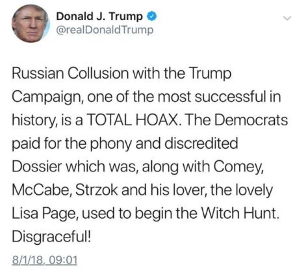The height and width of the screenshot is (274, 295).
Task: Click the word phony in the tweet
Action: [110, 144]
